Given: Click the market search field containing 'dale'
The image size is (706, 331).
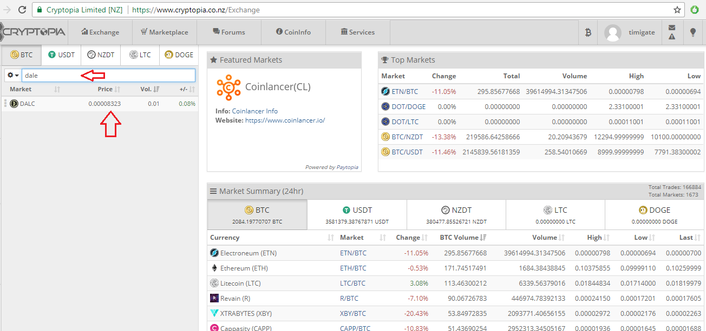Looking at the screenshot, I should pos(108,75).
